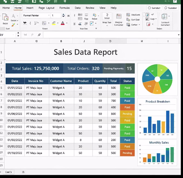This screenshot has width=183, height=178.
Task: Click the plus icon in title bar
Action: 65,1
